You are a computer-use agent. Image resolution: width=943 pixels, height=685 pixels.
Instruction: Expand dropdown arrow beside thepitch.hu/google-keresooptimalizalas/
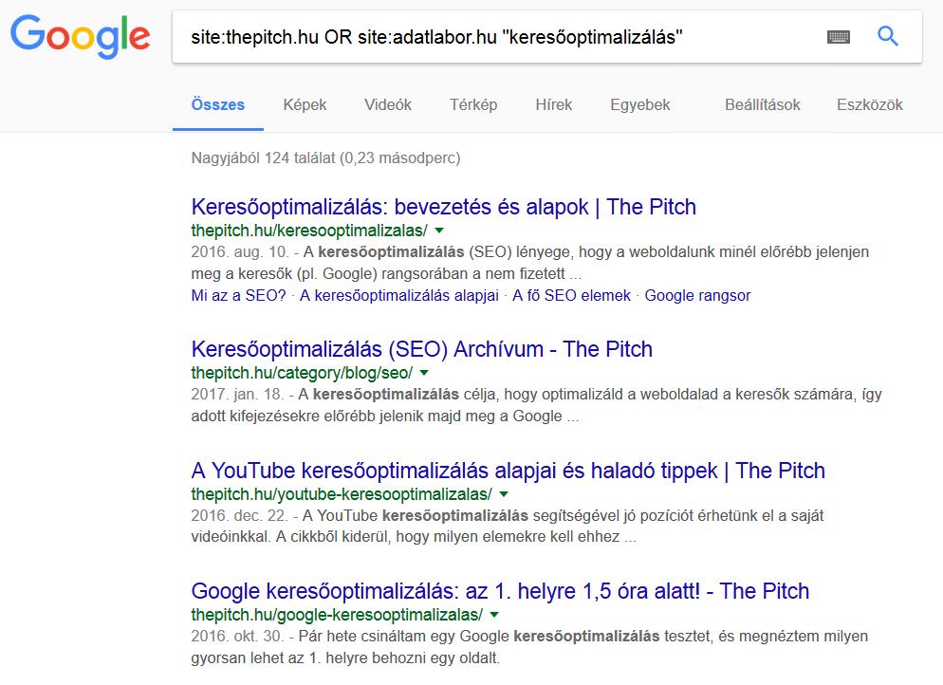(494, 615)
